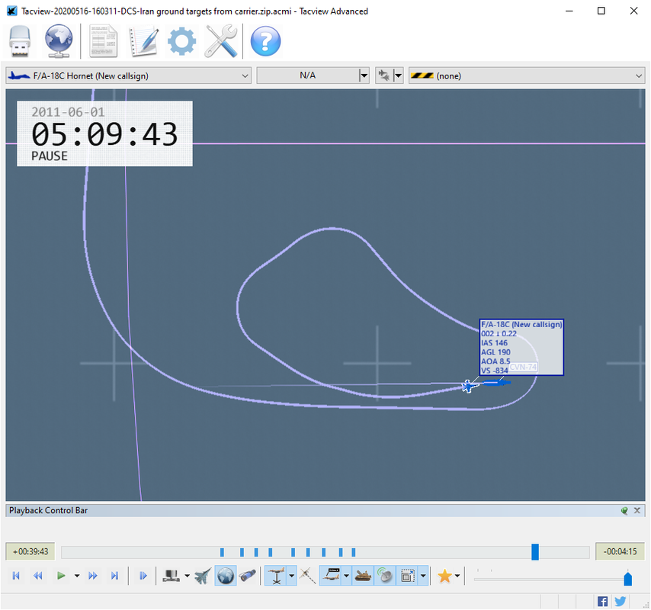Click the IAS 146 readout in aircraft label
The width and height of the screenshot is (651, 610).
tap(494, 343)
